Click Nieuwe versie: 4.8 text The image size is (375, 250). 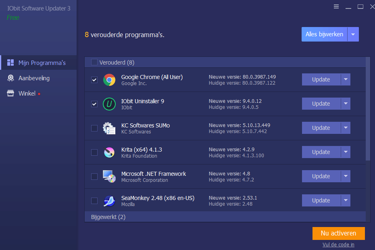pyautogui.click(x=229, y=173)
